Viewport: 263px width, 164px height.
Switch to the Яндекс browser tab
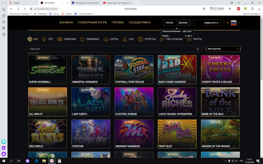23,3
